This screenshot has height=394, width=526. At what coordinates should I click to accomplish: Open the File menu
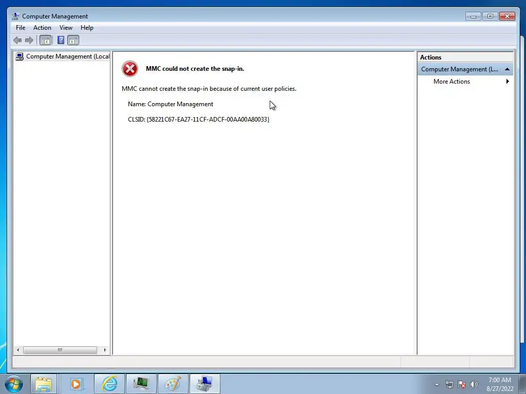click(21, 28)
